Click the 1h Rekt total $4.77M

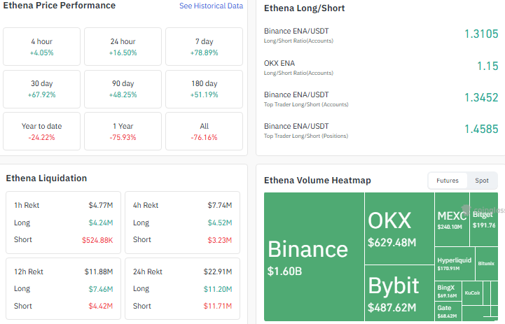[101, 205]
